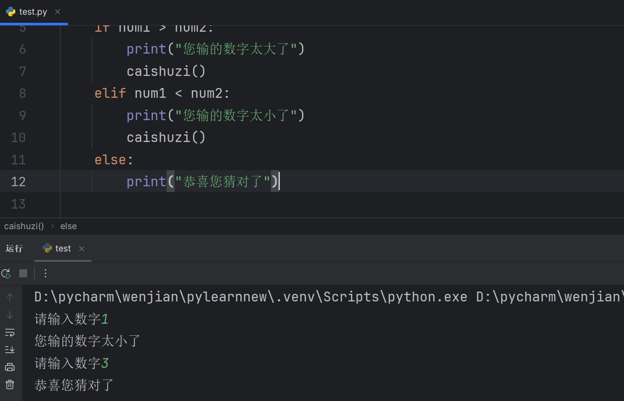Click console output 恭喜您猜对了
Viewport: 624px width, 401px height.
click(x=74, y=385)
